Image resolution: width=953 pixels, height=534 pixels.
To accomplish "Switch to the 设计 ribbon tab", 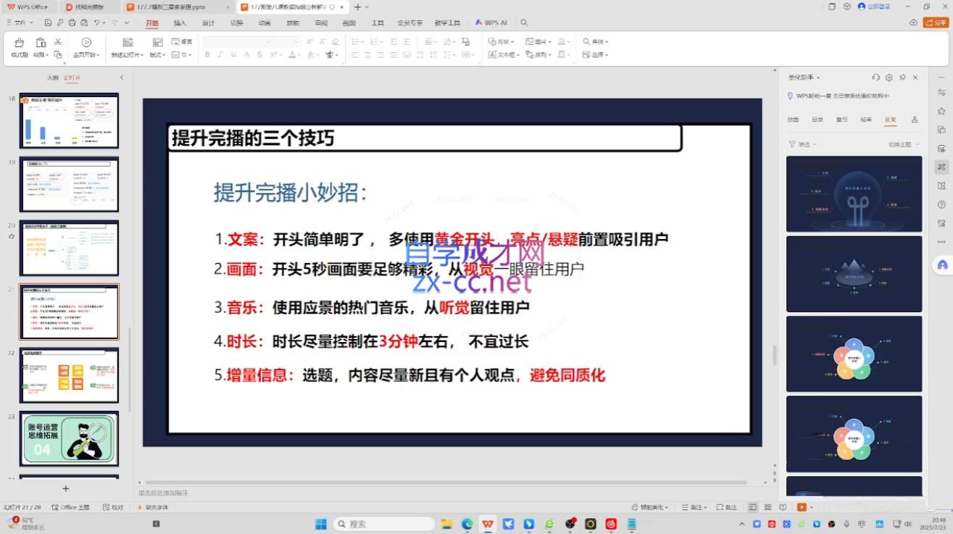I will pyautogui.click(x=208, y=23).
